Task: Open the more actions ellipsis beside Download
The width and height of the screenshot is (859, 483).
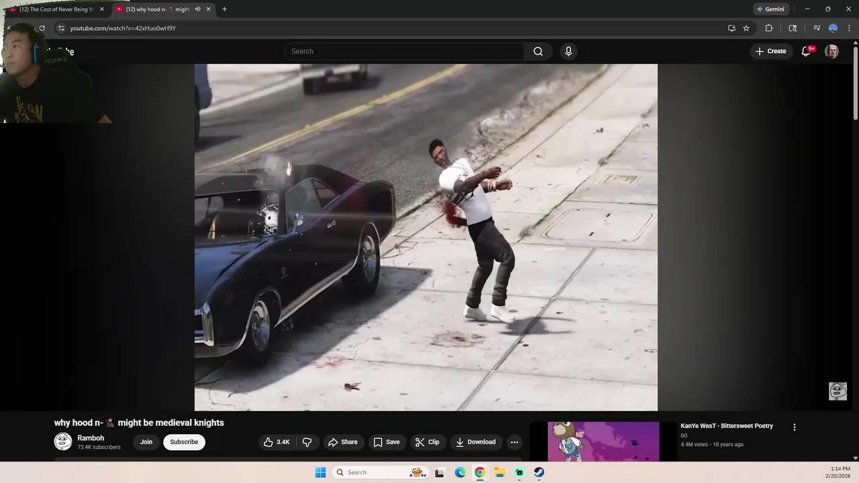Action: click(514, 442)
